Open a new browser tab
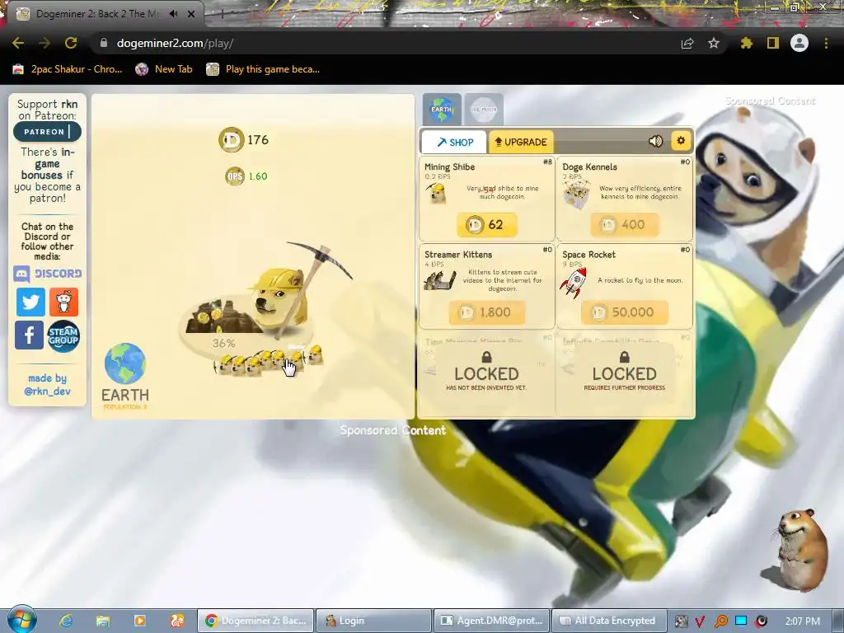This screenshot has width=844, height=633. coord(221,14)
